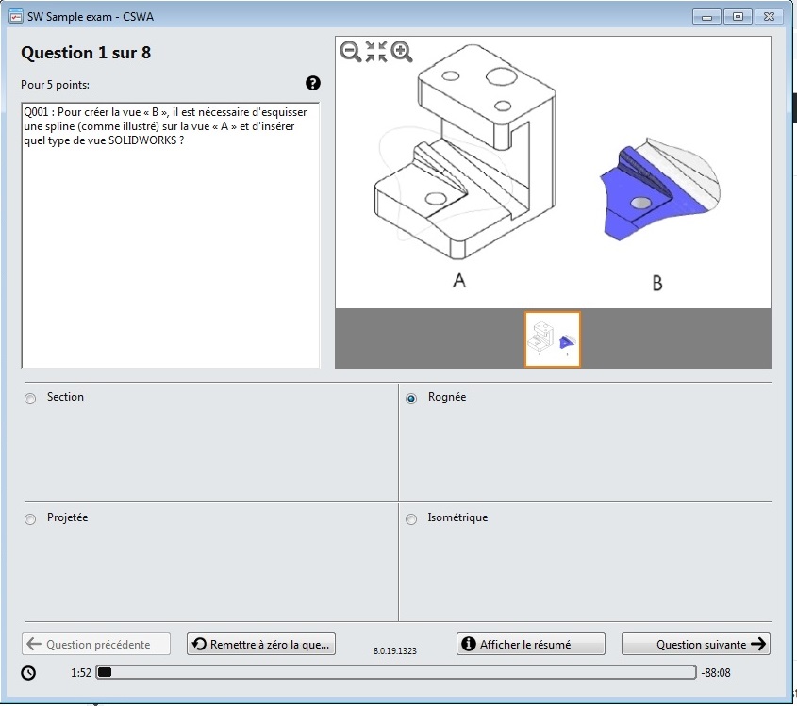Open the question help icon
This screenshot has width=797, height=706.
pyautogui.click(x=313, y=83)
